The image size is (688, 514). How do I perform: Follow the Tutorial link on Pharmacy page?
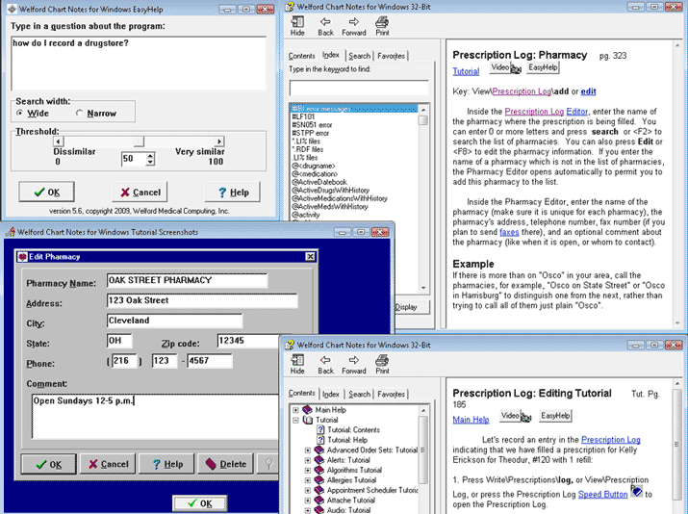466,71
